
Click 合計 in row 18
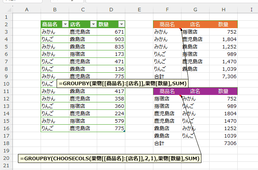(x=167, y=143)
